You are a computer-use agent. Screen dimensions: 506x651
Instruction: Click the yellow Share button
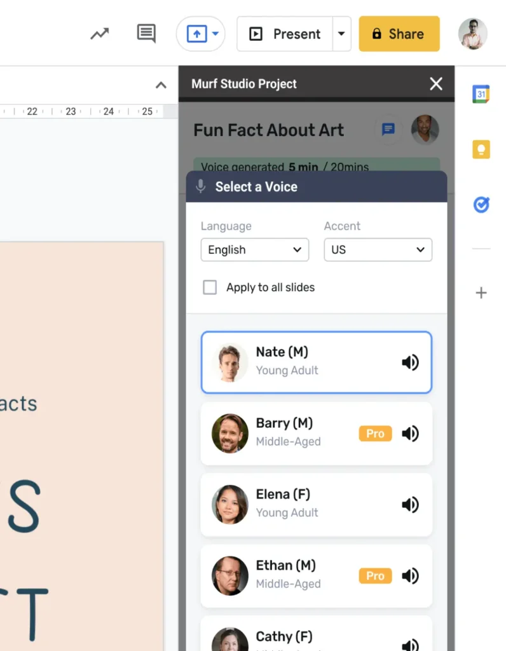399,34
